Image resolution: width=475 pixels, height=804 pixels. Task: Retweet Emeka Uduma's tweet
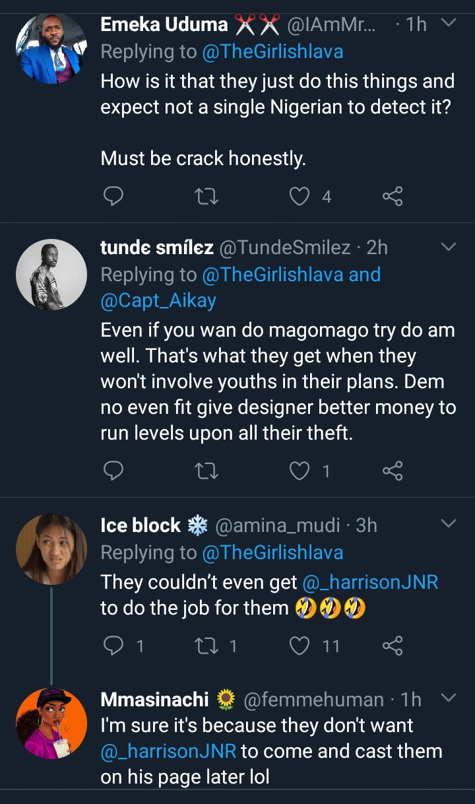click(x=207, y=196)
